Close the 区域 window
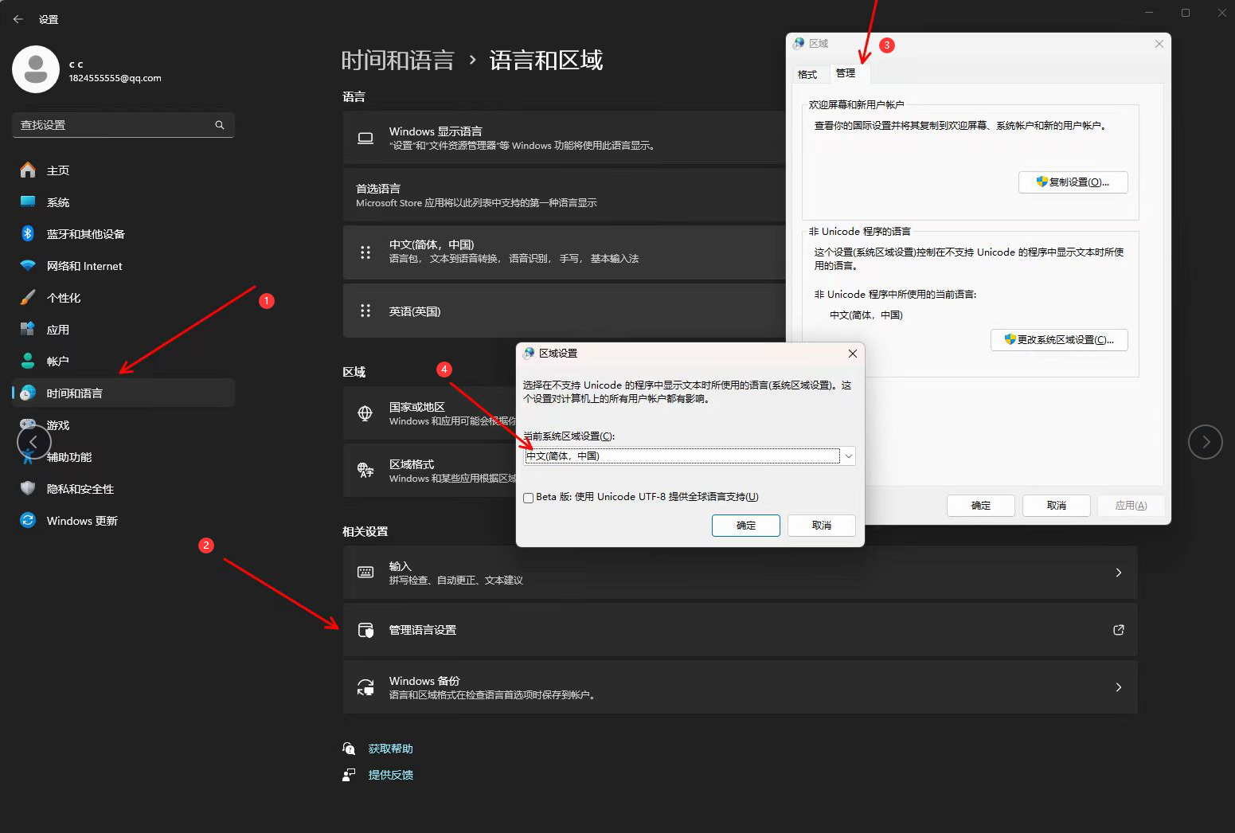Viewport: 1235px width, 833px height. click(x=1159, y=44)
